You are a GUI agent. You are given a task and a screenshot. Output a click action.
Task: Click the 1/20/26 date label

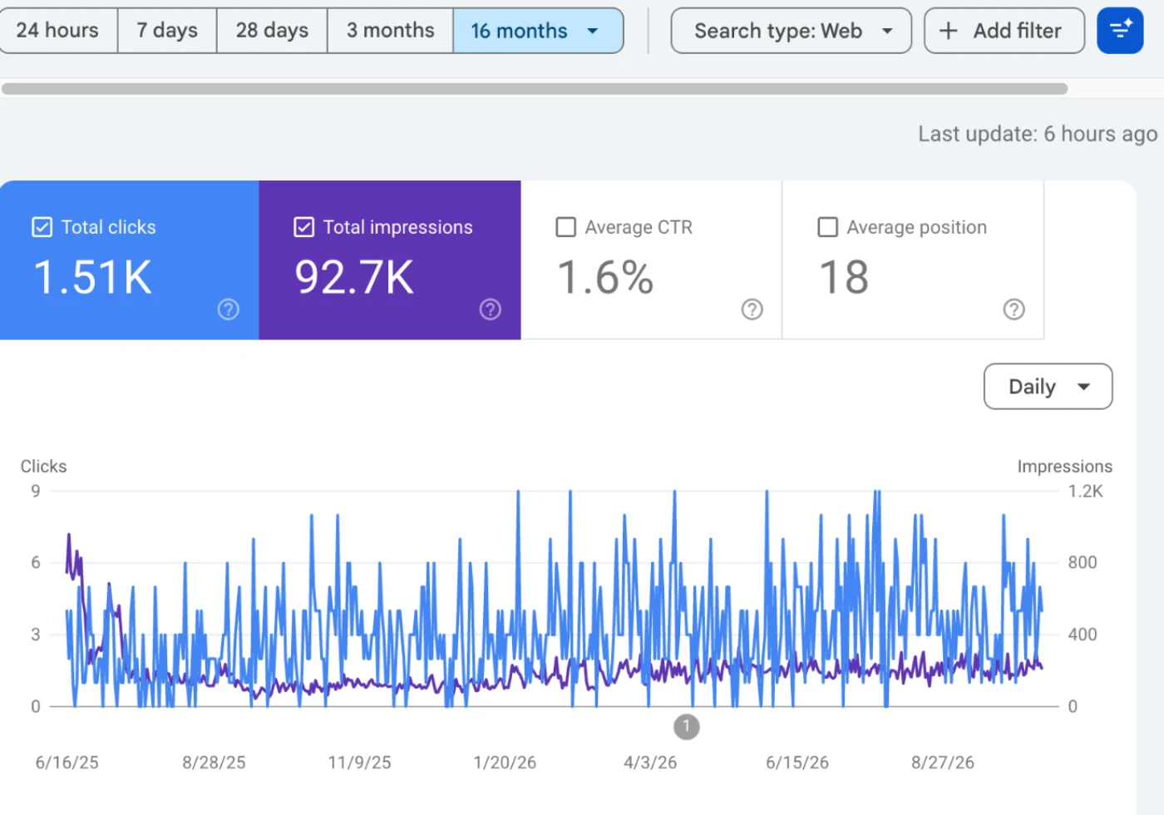[x=505, y=763]
